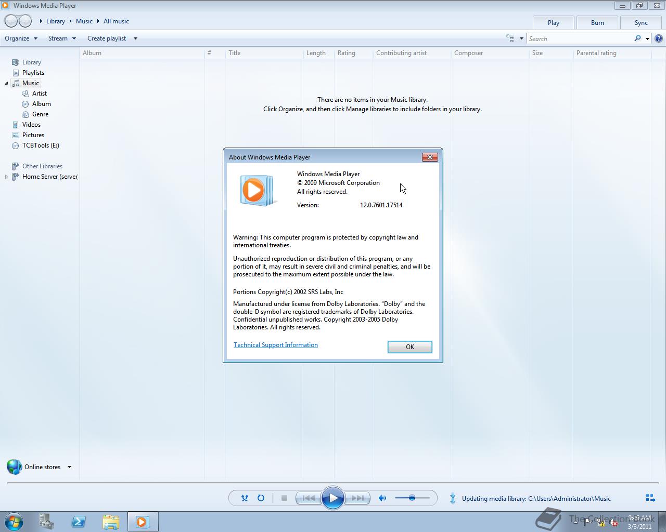
Task: Sort by Size column header
Action: [x=551, y=53]
